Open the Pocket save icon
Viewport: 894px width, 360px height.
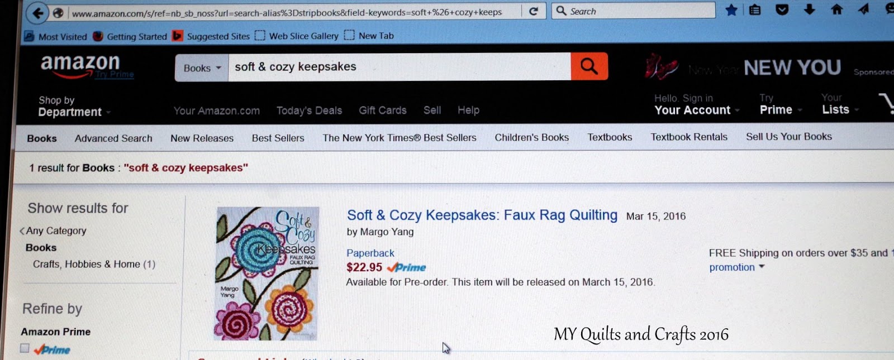tap(782, 9)
